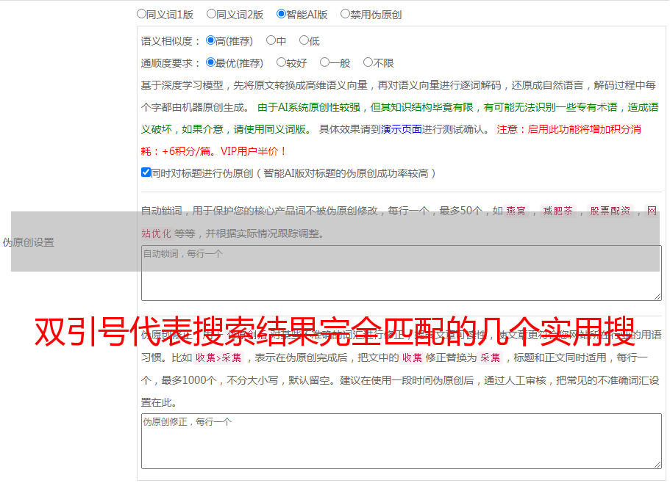Click the red VIP用户半价 notice text
The image size is (670, 483).
[x=252, y=151]
